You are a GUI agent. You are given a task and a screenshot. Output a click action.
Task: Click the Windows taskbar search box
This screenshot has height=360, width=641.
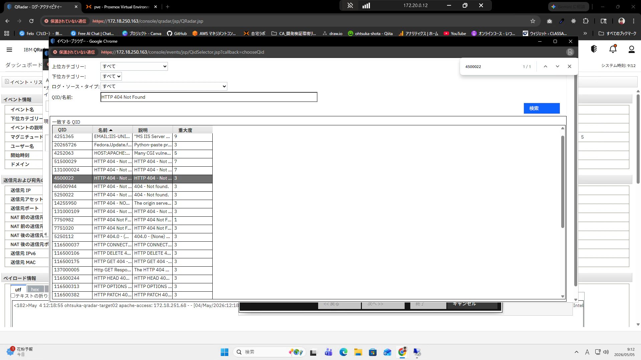point(270,352)
